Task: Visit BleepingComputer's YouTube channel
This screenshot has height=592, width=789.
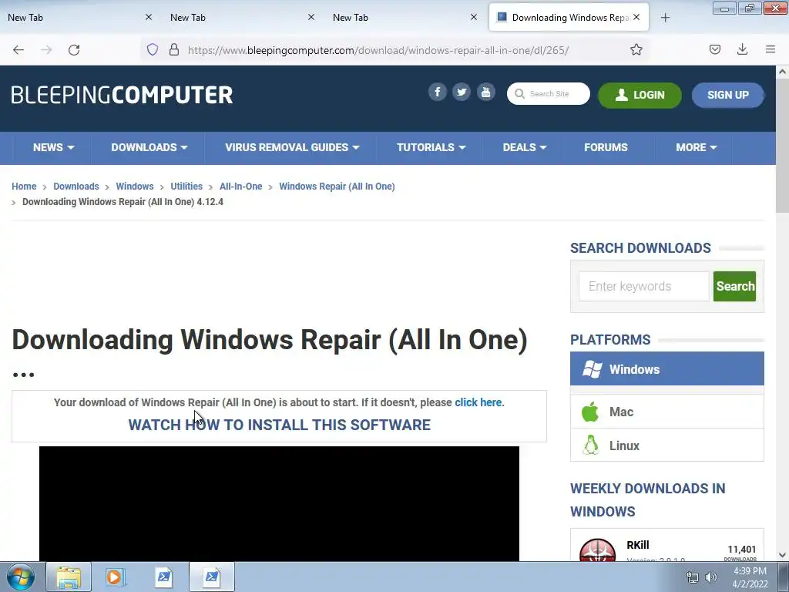Action: [x=485, y=92]
